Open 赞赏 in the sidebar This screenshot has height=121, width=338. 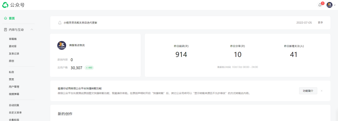click(12, 79)
